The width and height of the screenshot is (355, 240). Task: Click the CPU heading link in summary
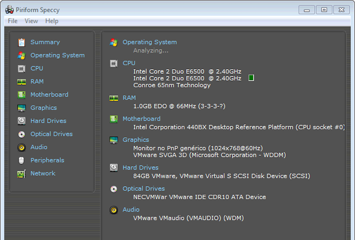[129, 63]
